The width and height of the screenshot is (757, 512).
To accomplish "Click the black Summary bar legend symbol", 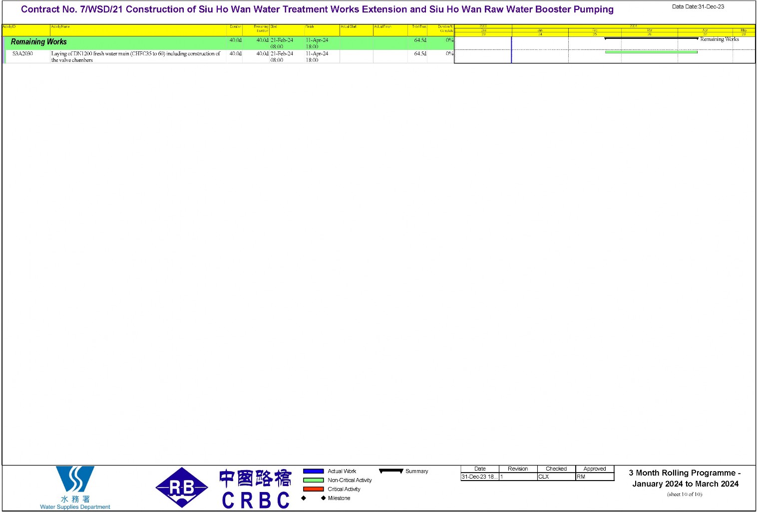I will click(x=391, y=471).
